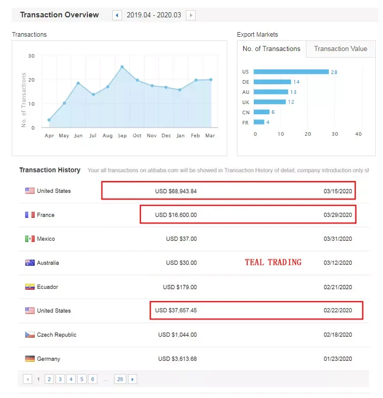Image resolution: width=383 pixels, height=398 pixels.
Task: Select the No. of Transactions tab
Action: [271, 49]
